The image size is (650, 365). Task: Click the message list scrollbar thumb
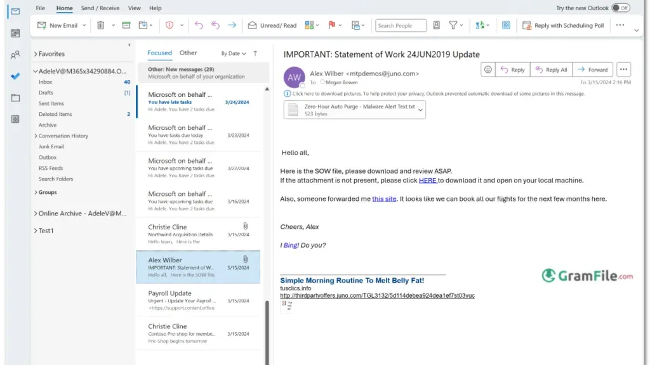267,332
